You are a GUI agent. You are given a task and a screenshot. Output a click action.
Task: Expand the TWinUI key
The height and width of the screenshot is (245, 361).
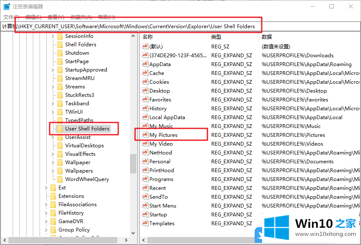53,112
